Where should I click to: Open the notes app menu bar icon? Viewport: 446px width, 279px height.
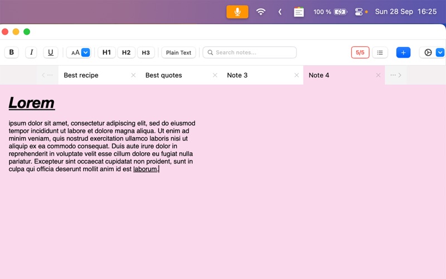pyautogui.click(x=299, y=12)
